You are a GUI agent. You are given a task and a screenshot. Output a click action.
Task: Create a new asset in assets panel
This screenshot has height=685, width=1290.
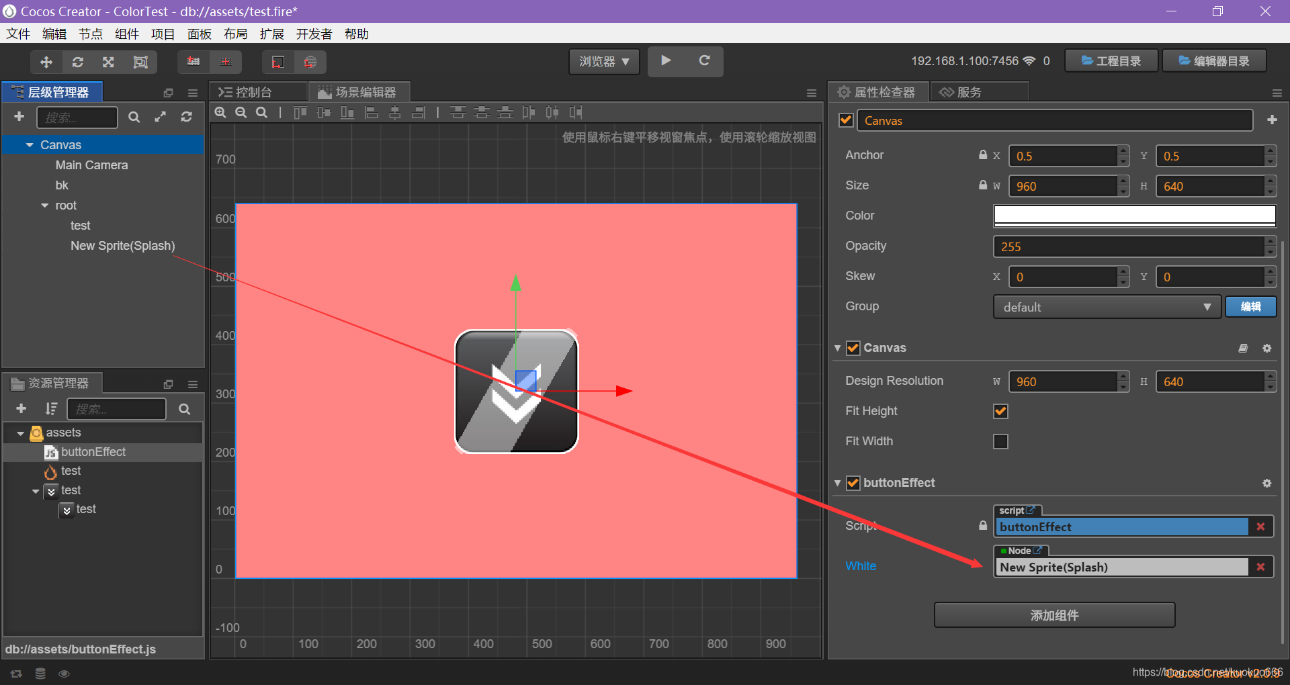(x=21, y=408)
